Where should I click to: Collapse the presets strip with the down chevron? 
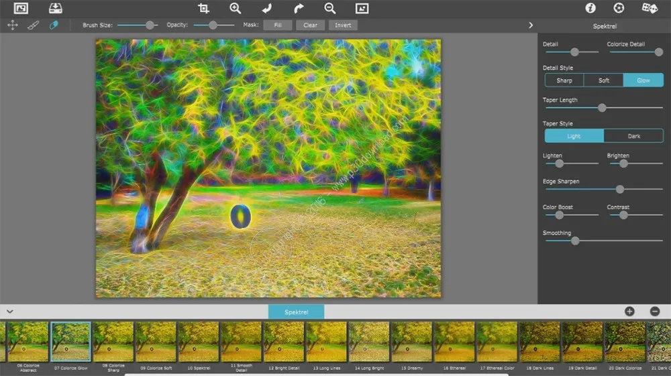[x=10, y=312]
